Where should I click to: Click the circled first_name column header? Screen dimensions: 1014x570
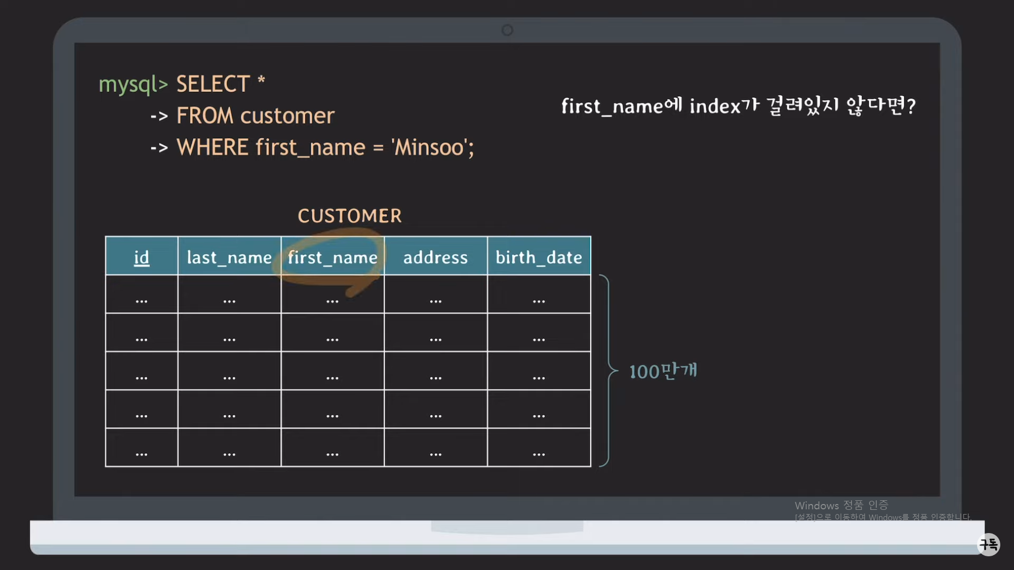332,257
